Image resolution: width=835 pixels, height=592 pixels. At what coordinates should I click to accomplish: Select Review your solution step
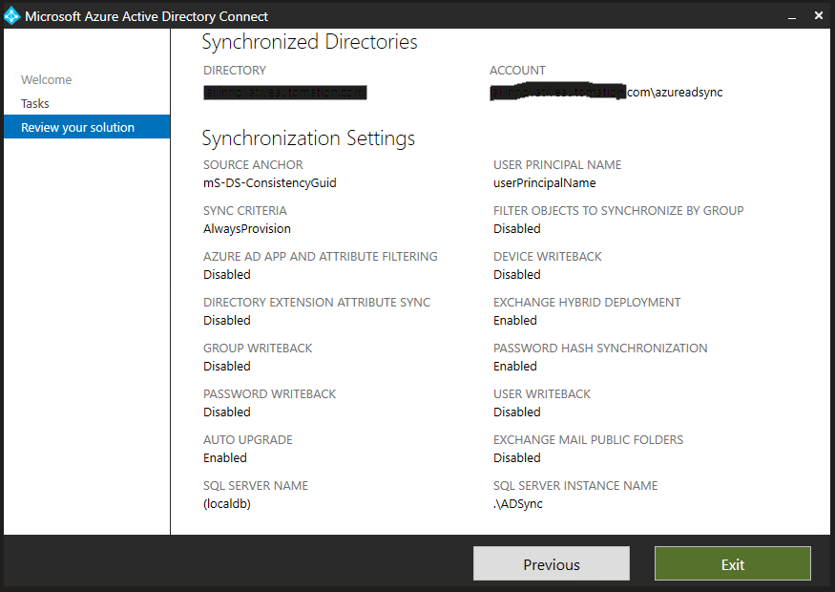click(87, 127)
